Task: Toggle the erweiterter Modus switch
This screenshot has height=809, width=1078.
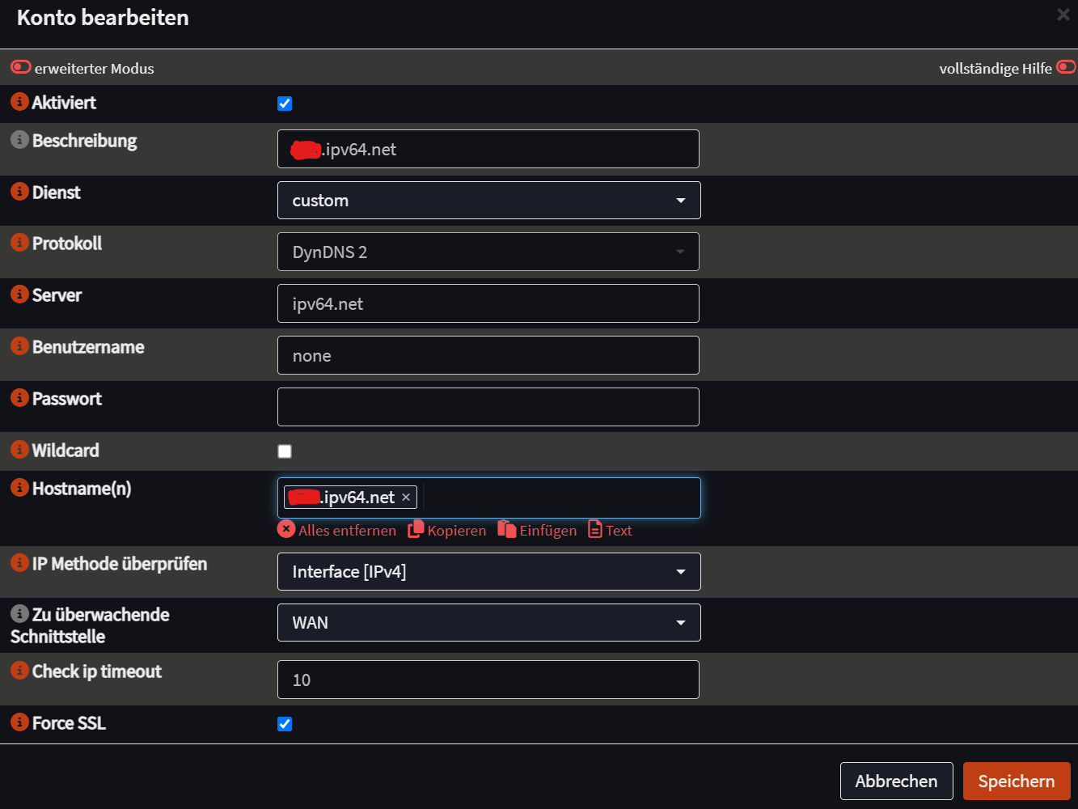Action: 20,67
